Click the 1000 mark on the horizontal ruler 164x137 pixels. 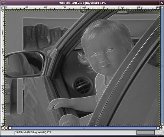point(83,7)
